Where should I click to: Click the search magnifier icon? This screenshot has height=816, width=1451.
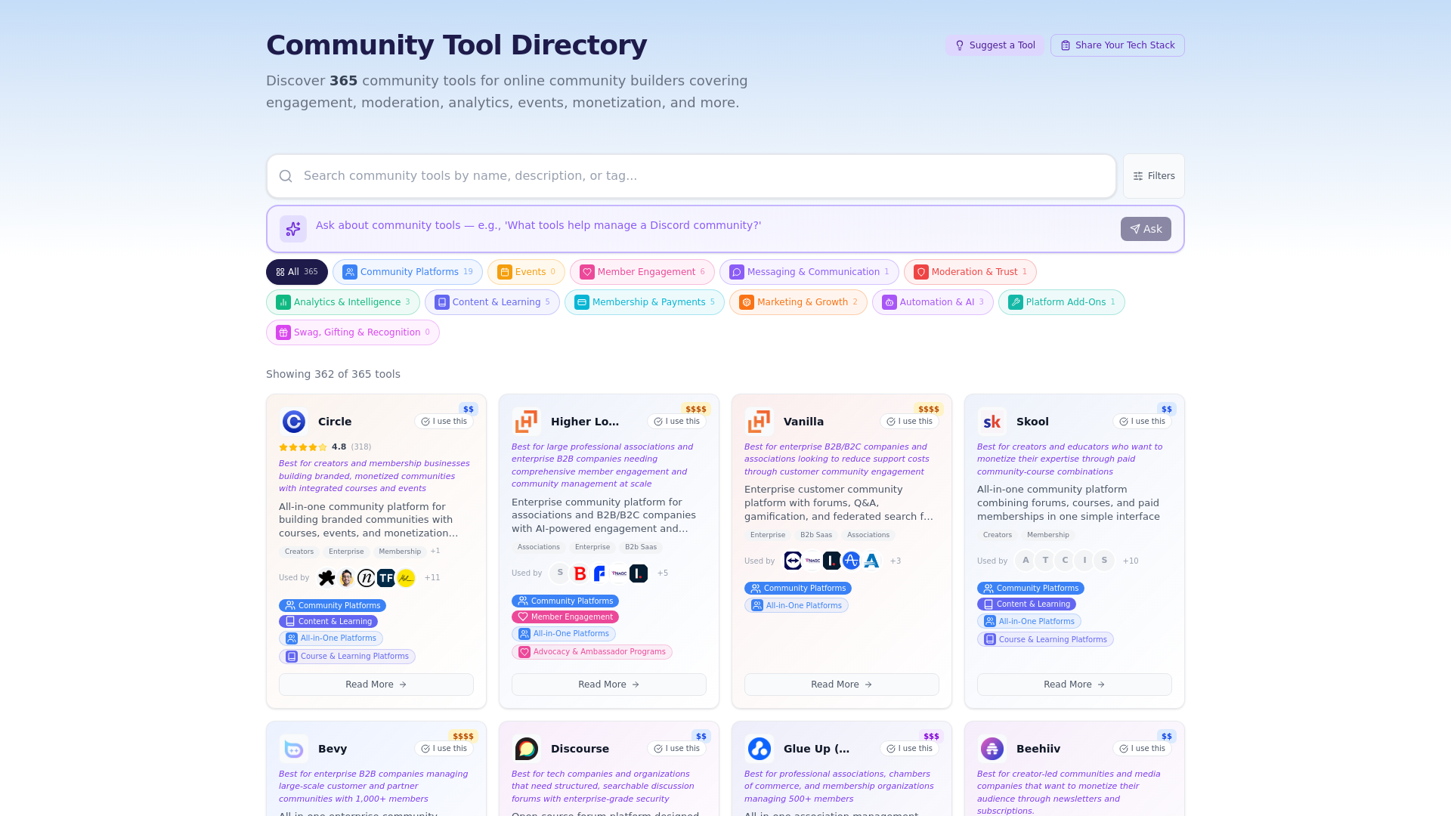[x=286, y=176]
